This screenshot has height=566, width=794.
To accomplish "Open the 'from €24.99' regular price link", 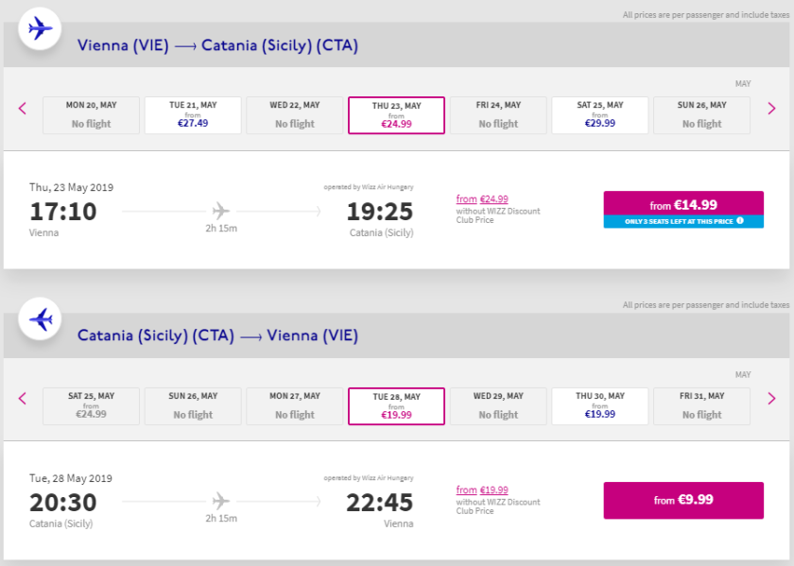I will [482, 199].
